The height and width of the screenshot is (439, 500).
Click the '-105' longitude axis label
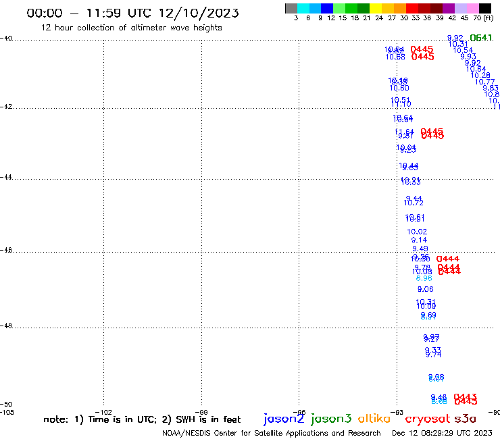click(x=7, y=413)
